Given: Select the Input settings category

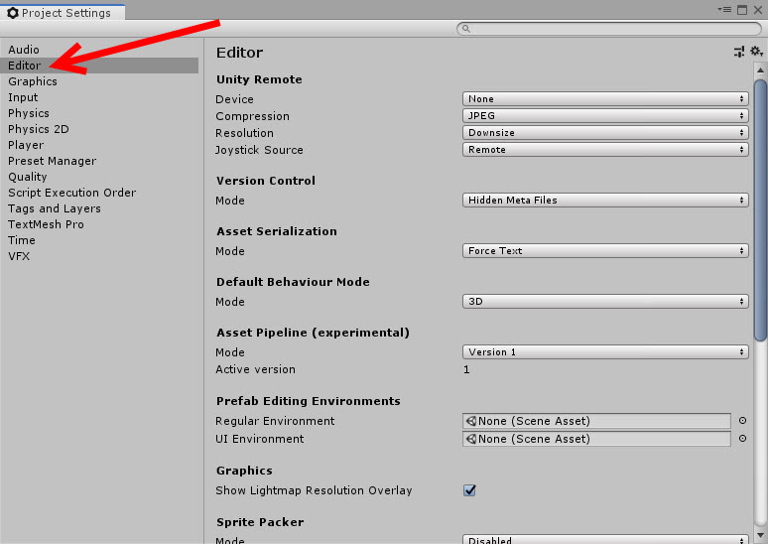Looking at the screenshot, I should [x=99, y=97].
